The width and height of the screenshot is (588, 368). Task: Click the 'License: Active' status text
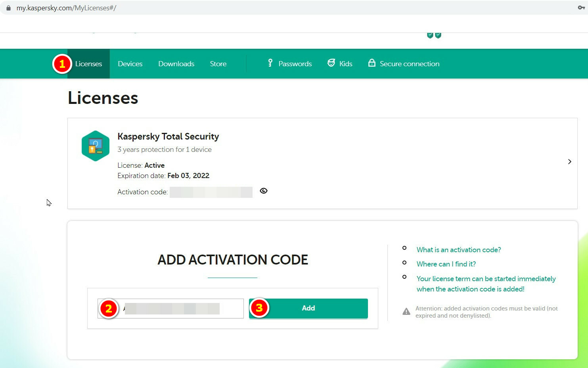click(141, 165)
